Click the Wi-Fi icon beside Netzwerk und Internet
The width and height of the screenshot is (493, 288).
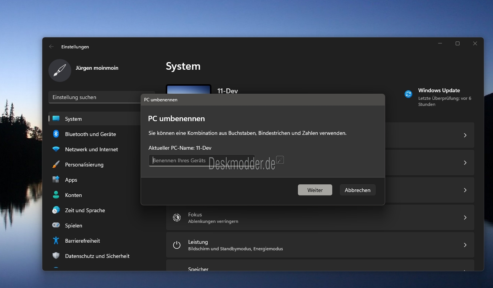point(56,149)
